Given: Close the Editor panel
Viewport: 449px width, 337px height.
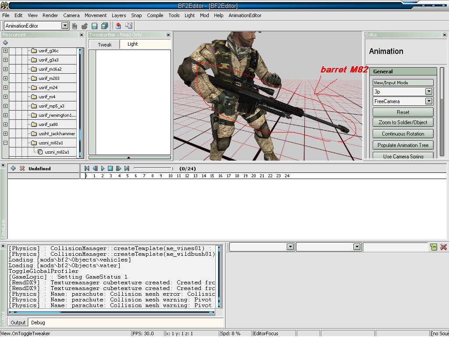Looking at the screenshot, I should pos(445,35).
